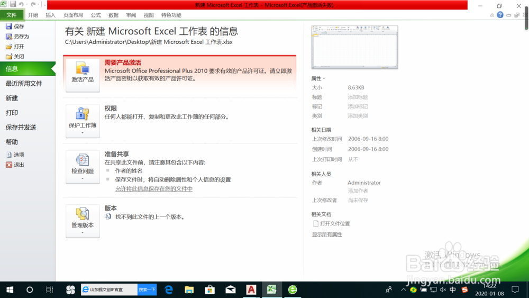The height and width of the screenshot is (298, 529).
Task: Click the 添加作者 field
Action: tap(358, 191)
